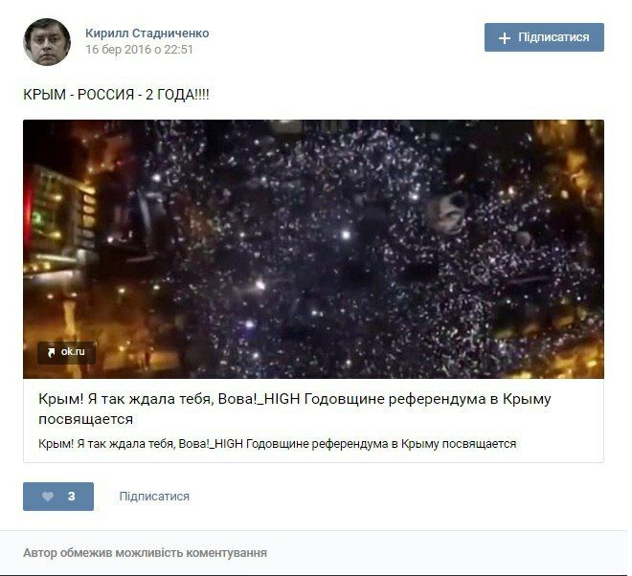Open the post timestamp 16 бер 2016
The width and height of the screenshot is (632, 576).
pyautogui.click(x=139, y=50)
